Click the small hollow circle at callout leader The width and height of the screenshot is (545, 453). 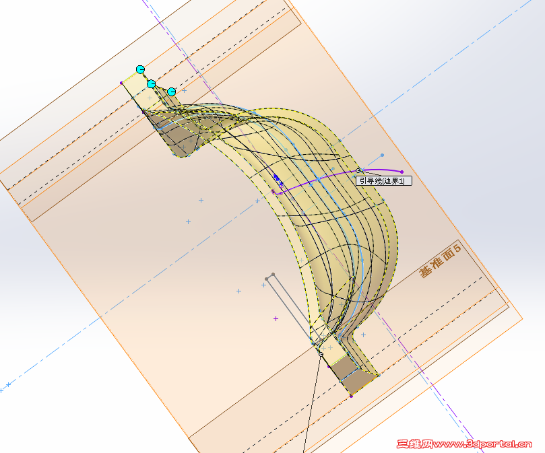pyautogui.click(x=358, y=170)
